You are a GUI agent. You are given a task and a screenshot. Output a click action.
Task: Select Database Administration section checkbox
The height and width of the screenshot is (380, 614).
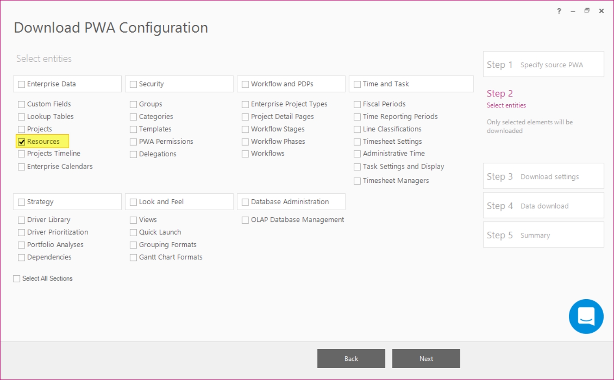pyautogui.click(x=246, y=202)
